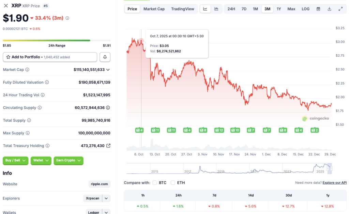349x214 pixels.
Task: Open the calendar date range picker
Action: coord(318,9)
